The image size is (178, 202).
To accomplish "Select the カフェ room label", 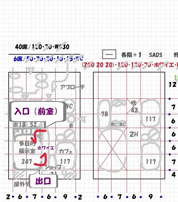I will 65,151.
